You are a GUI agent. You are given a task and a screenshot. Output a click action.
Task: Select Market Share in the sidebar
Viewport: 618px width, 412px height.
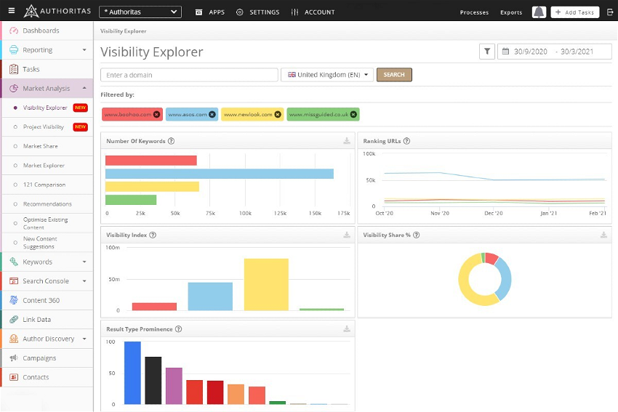click(x=40, y=146)
